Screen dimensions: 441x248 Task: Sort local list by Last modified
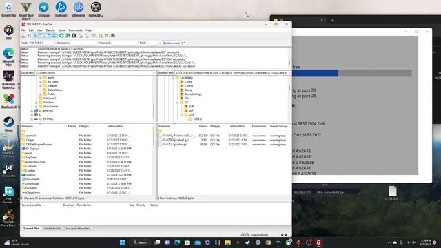(115, 126)
